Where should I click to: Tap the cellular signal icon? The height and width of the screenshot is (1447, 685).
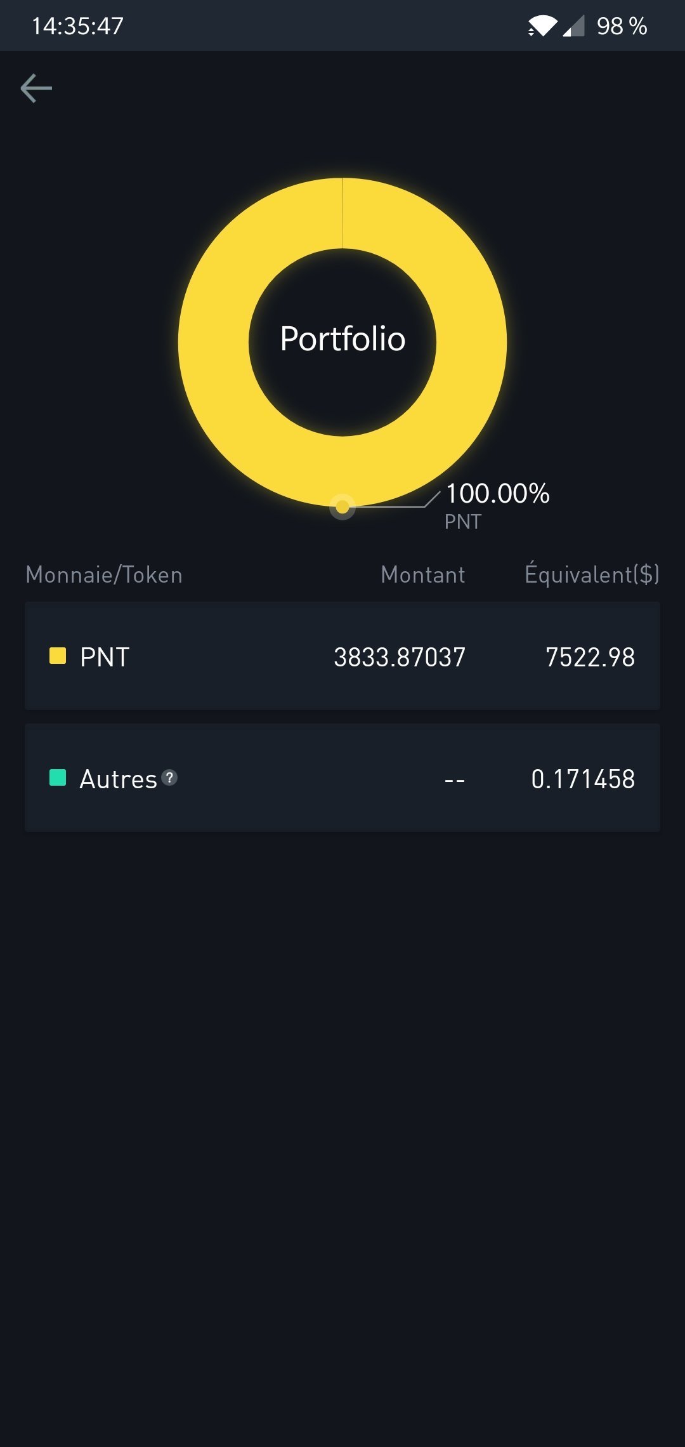574,26
